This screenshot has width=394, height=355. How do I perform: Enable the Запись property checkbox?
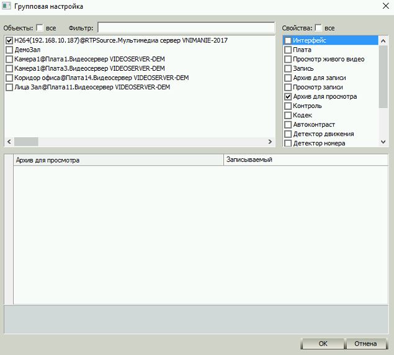coord(288,68)
